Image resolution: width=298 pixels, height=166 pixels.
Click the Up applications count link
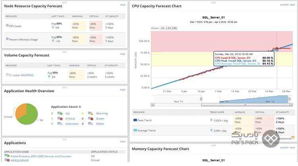pos(68,114)
